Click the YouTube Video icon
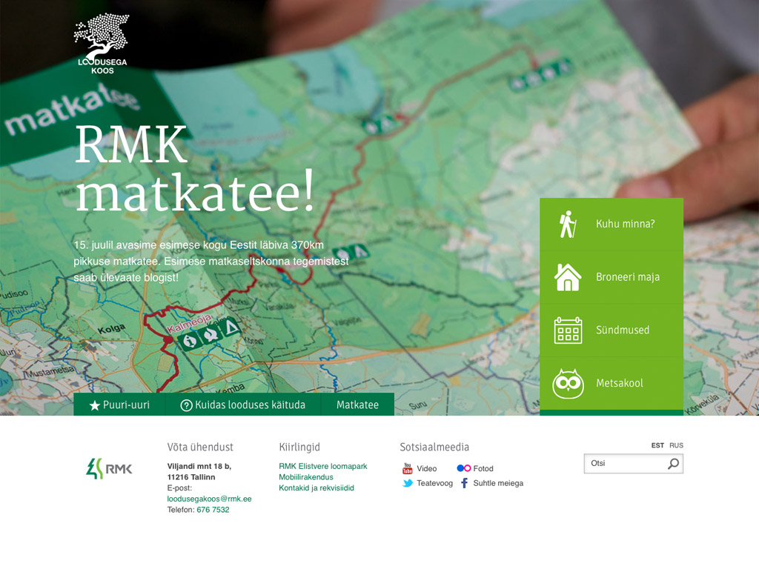Image resolution: width=759 pixels, height=569 pixels. [x=407, y=468]
